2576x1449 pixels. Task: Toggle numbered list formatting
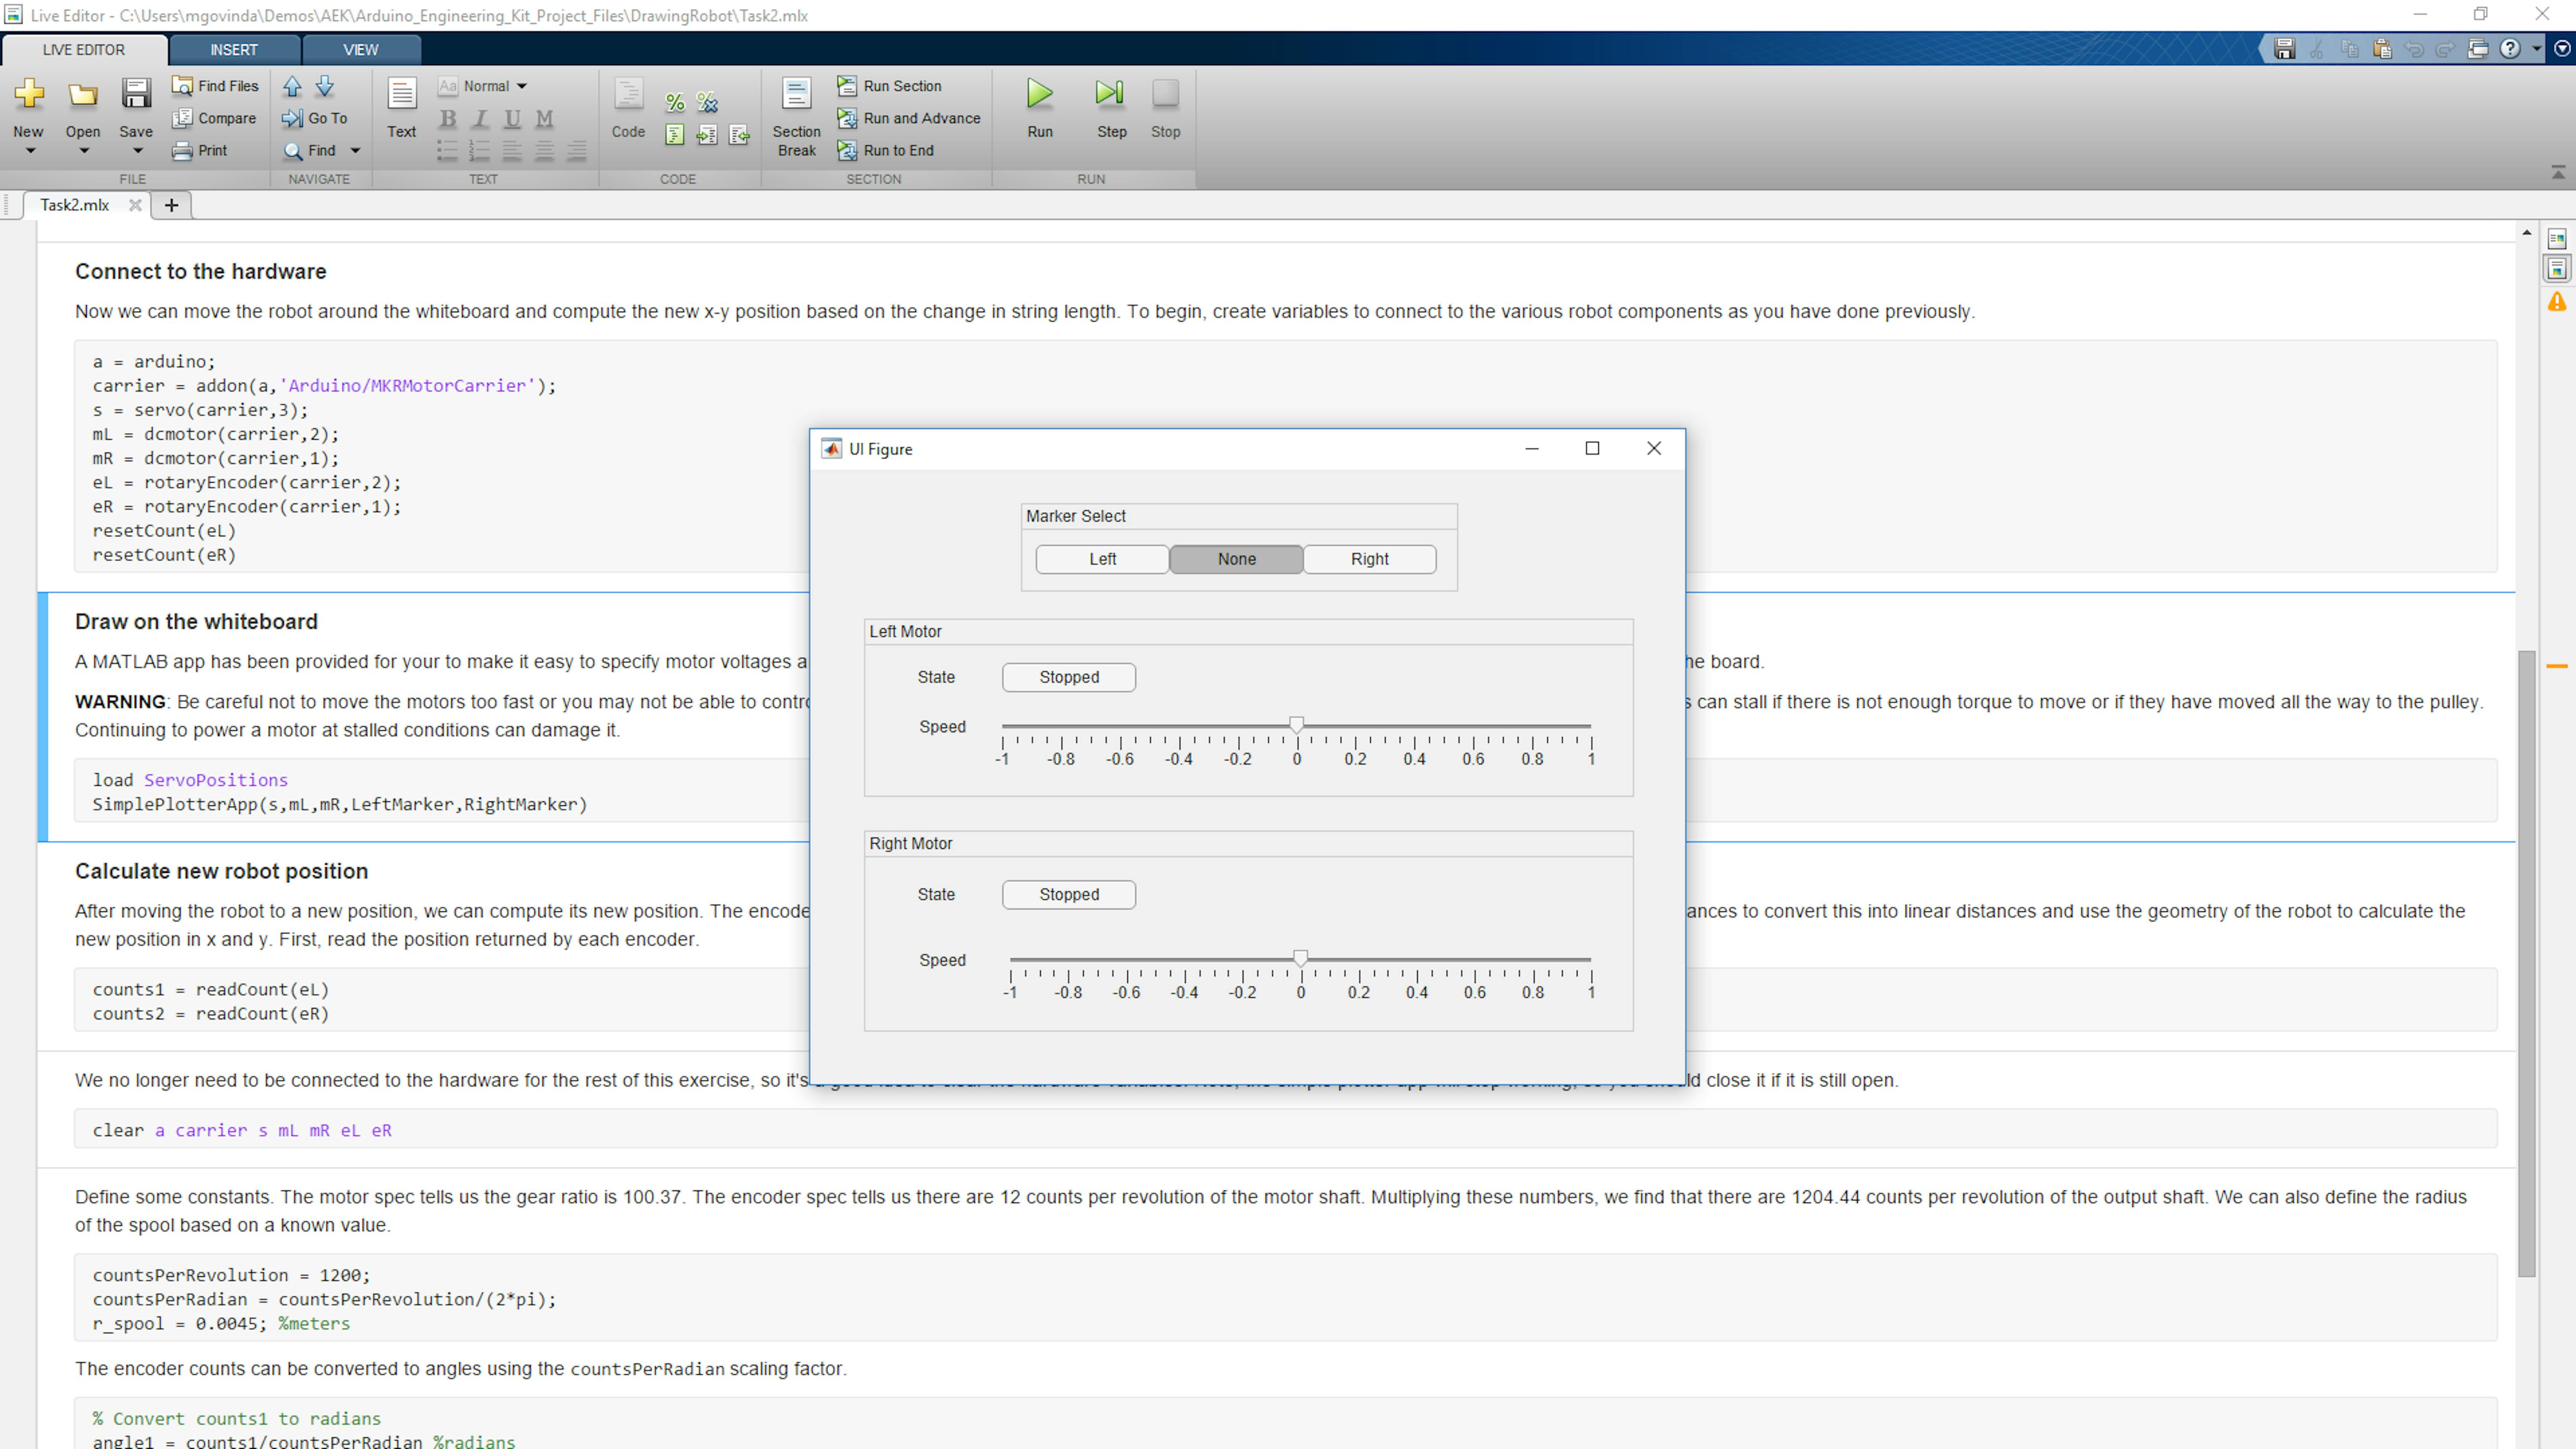click(x=480, y=151)
